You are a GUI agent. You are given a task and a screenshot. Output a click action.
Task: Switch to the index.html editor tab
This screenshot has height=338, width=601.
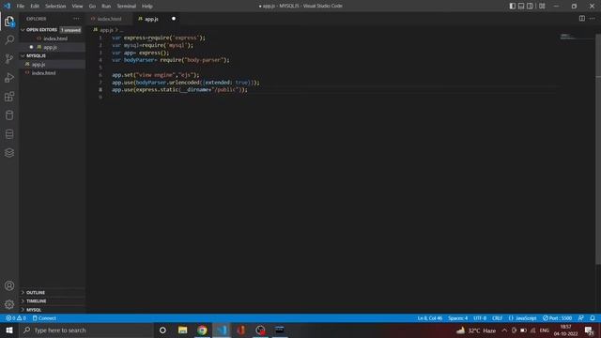tap(109, 19)
